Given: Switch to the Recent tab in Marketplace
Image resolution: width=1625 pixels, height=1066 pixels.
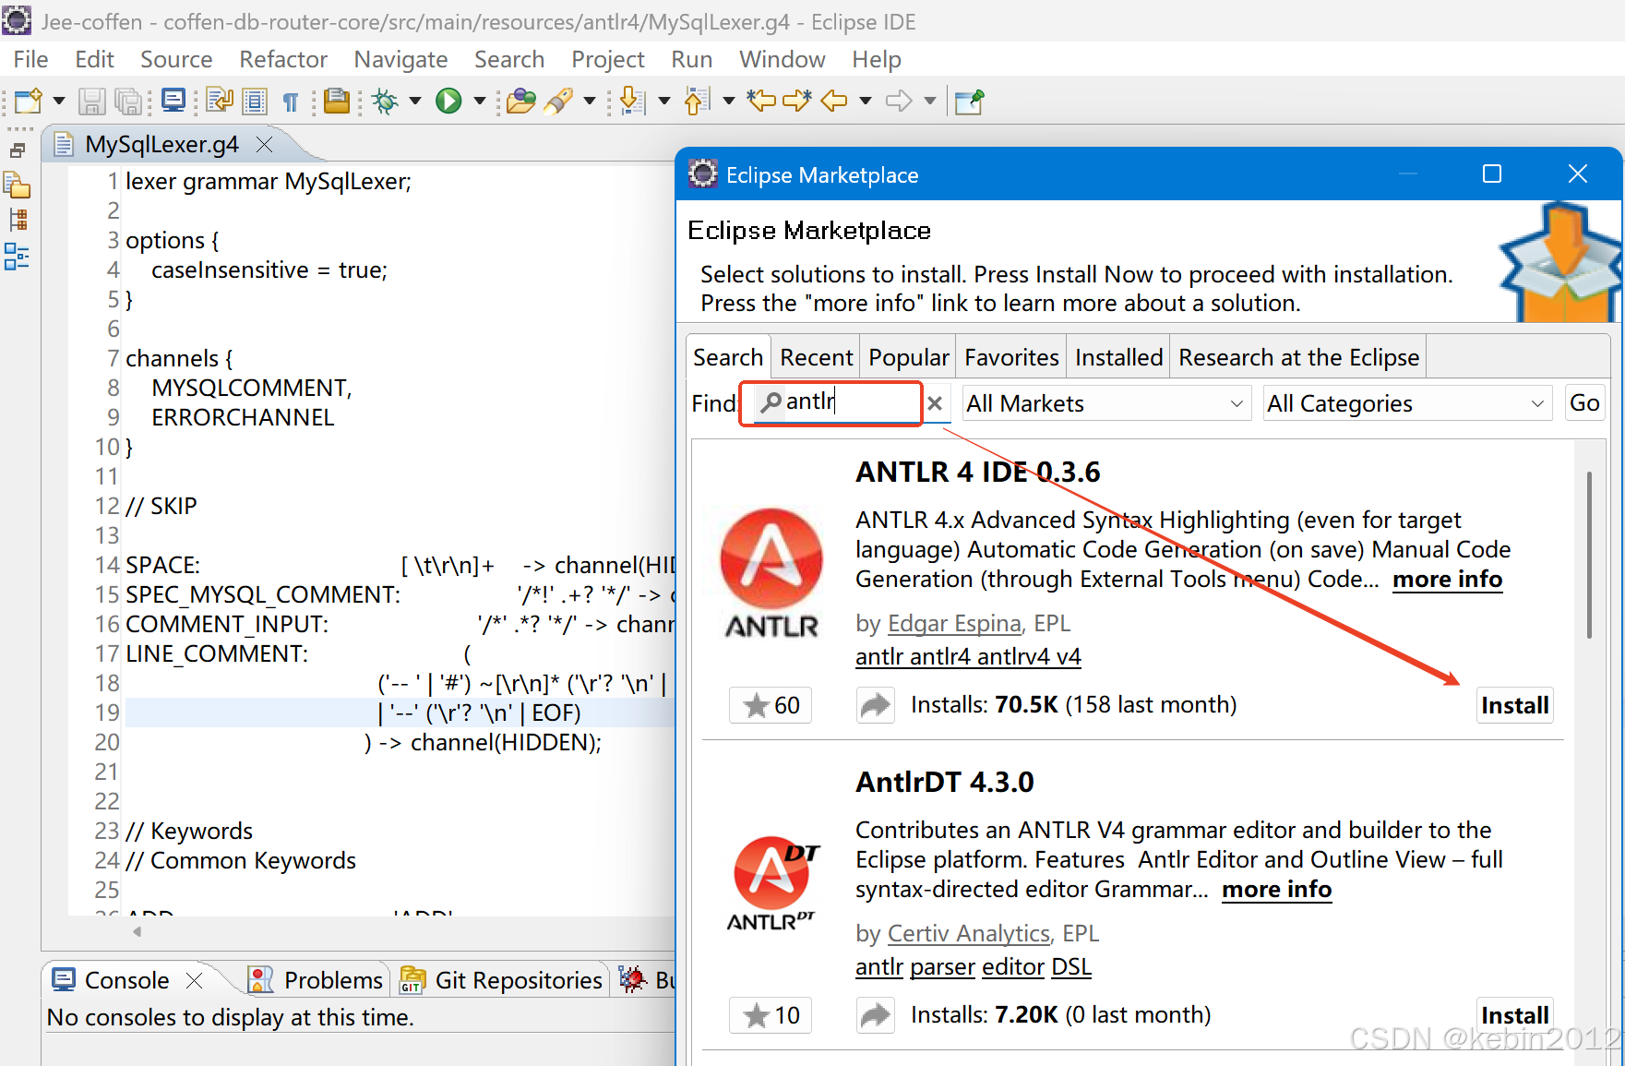Looking at the screenshot, I should pos(817,357).
